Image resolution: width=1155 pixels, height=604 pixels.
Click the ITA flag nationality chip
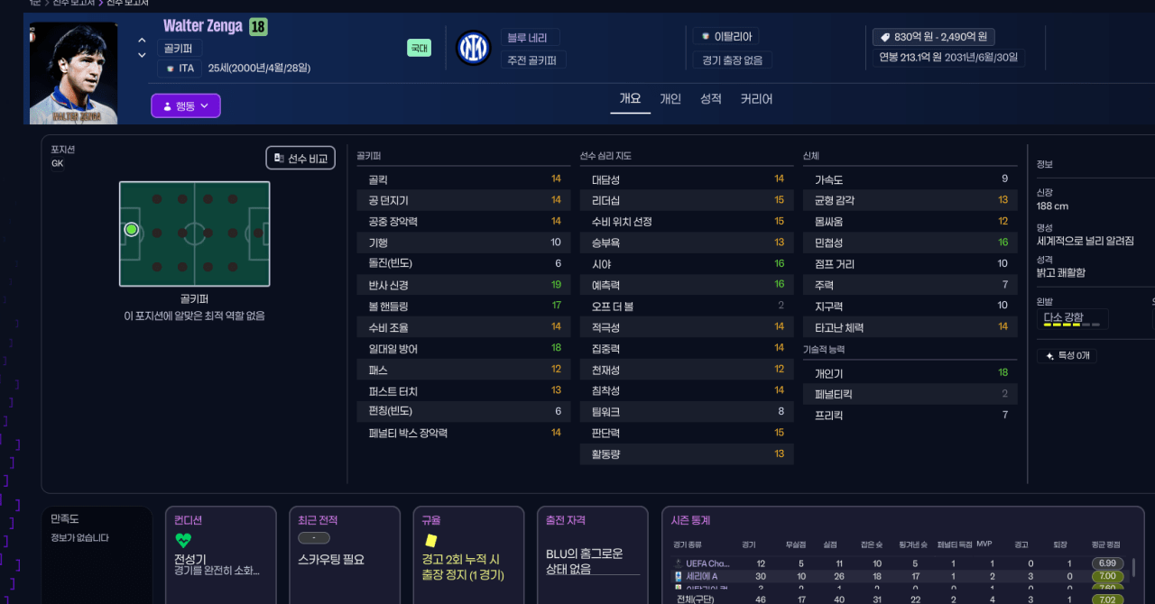coord(180,69)
